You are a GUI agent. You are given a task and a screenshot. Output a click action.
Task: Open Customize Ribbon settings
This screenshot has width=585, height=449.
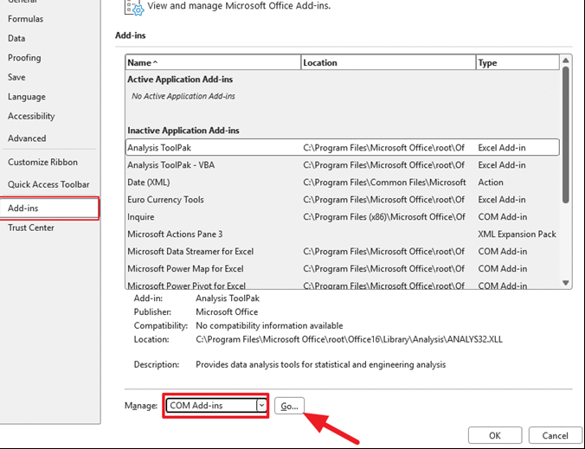(43, 163)
